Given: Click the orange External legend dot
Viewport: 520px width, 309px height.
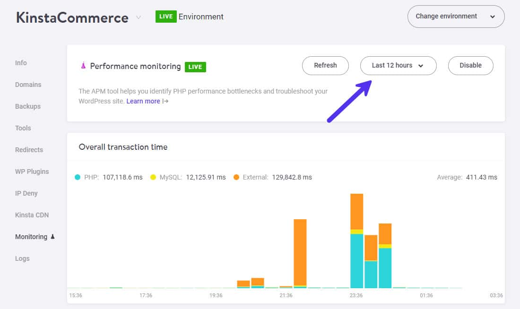Looking at the screenshot, I should (x=236, y=177).
